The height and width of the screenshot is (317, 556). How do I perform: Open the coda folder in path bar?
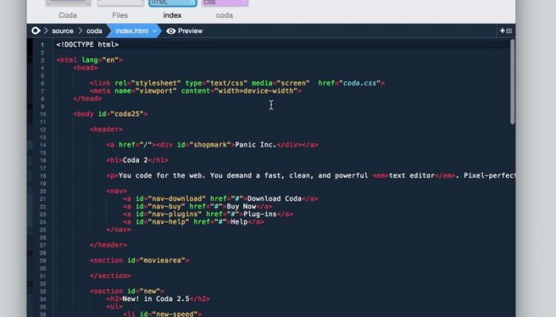[x=95, y=31]
